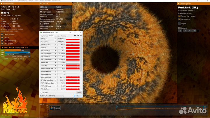The height and width of the screenshot is (118, 210).
Task: Toggle the GPU monitoring checkbox
Action: (2, 41)
